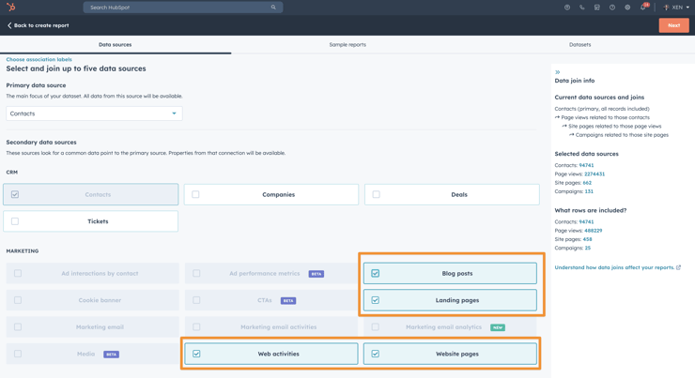
Task: Click 'Page views related to those contacts'
Action: point(606,117)
